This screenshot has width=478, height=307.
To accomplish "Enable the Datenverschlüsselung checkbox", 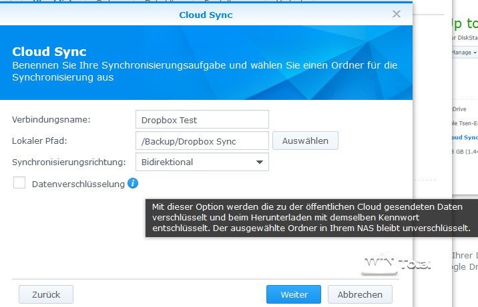I will click(x=19, y=183).
